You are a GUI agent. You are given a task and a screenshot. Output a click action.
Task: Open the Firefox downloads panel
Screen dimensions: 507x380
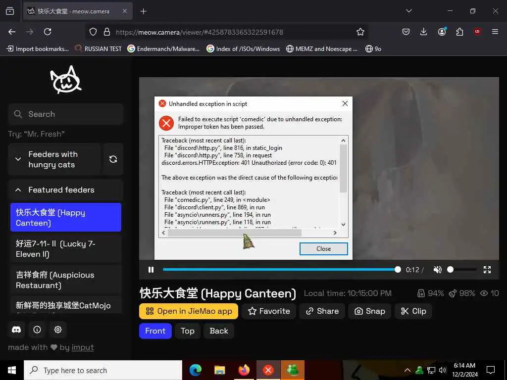tap(424, 32)
